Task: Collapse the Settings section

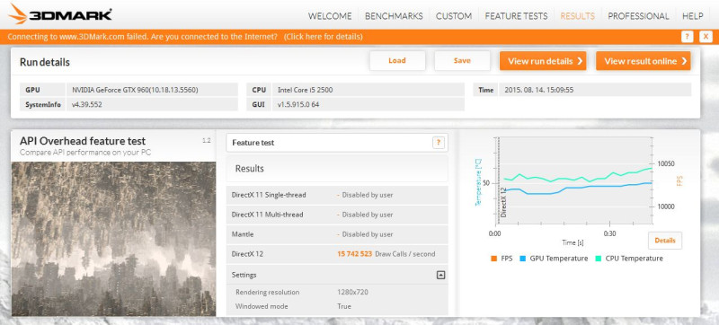Action: (440, 275)
